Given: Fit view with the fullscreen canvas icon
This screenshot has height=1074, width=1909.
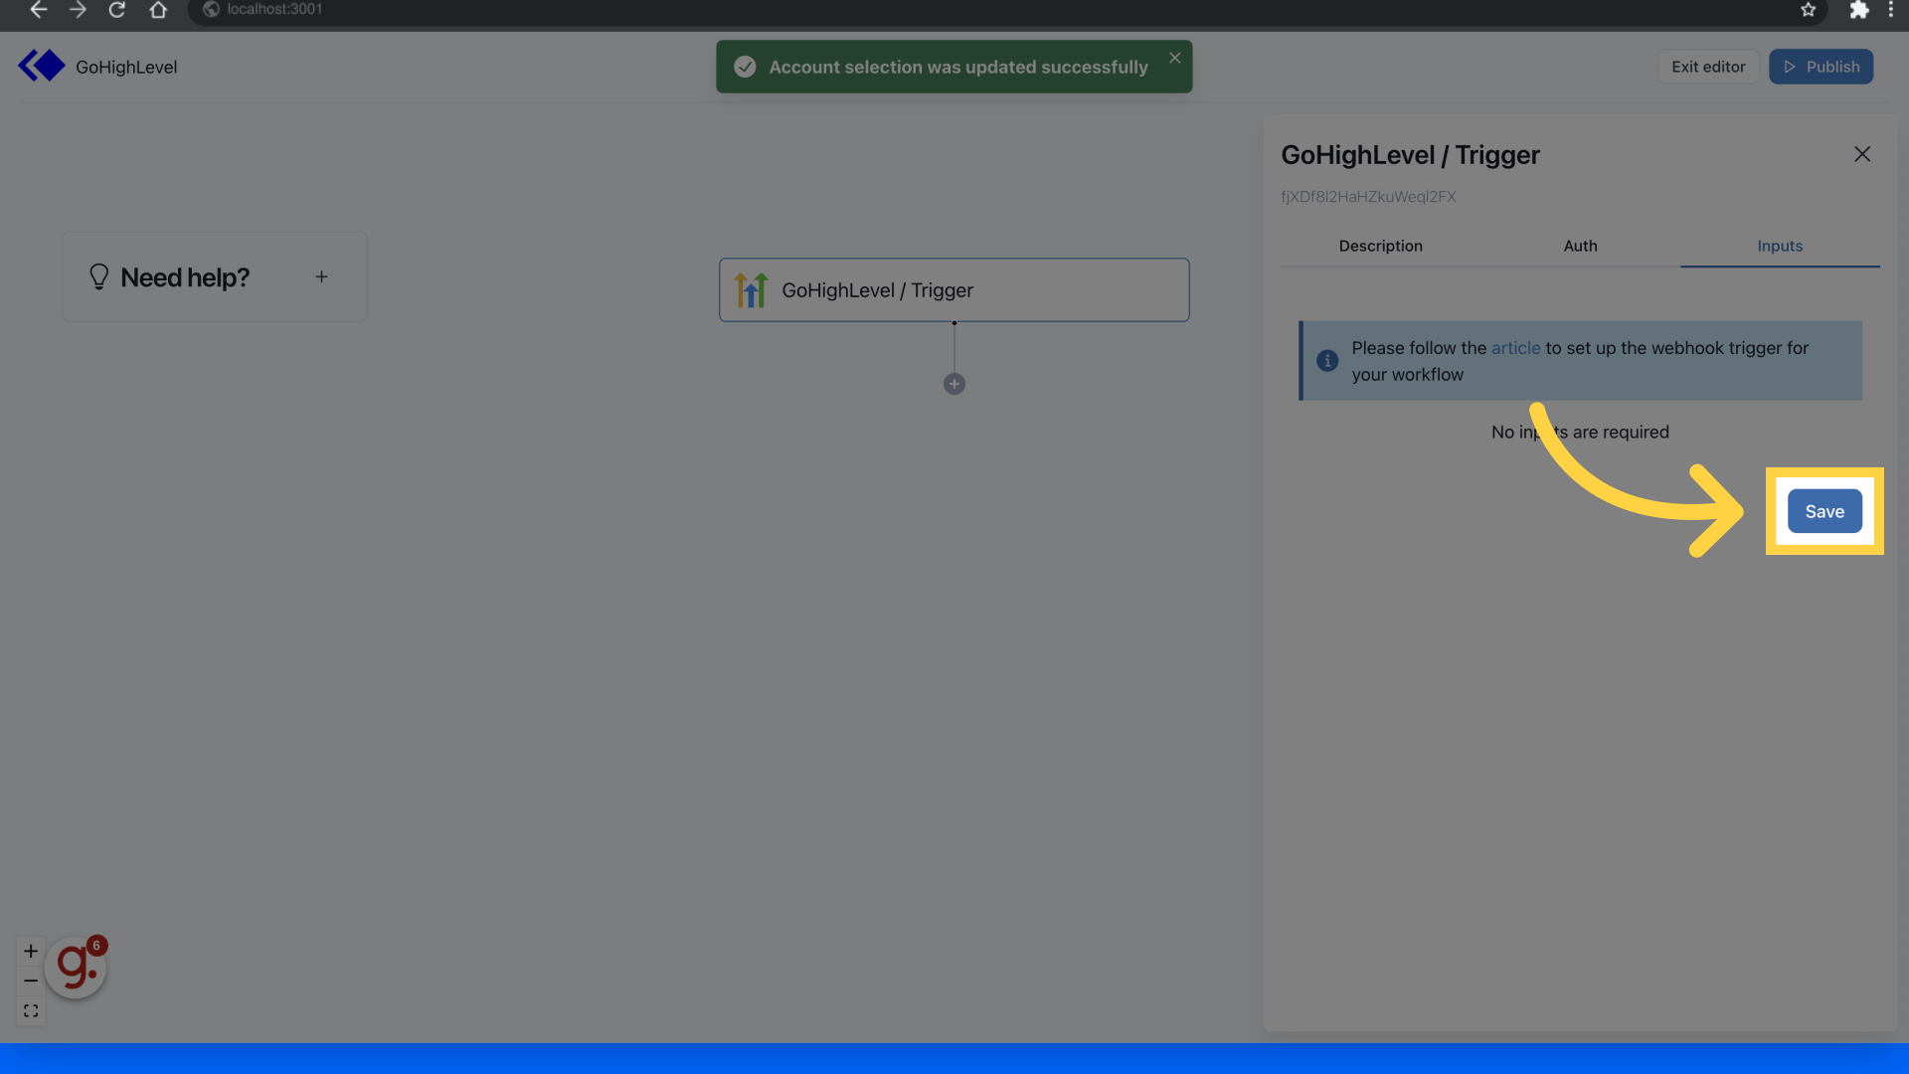Looking at the screenshot, I should [31, 1010].
